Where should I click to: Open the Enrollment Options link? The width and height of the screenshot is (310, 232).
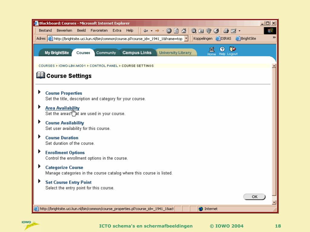click(x=65, y=153)
